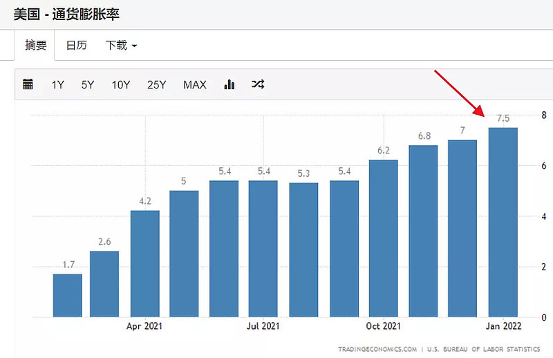This screenshot has width=553, height=358.
Task: Choose the 25Y time range
Action: pyautogui.click(x=157, y=84)
